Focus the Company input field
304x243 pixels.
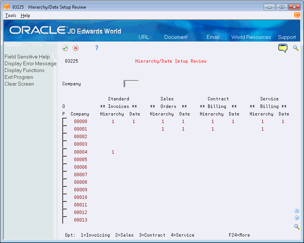pyautogui.click(x=131, y=84)
